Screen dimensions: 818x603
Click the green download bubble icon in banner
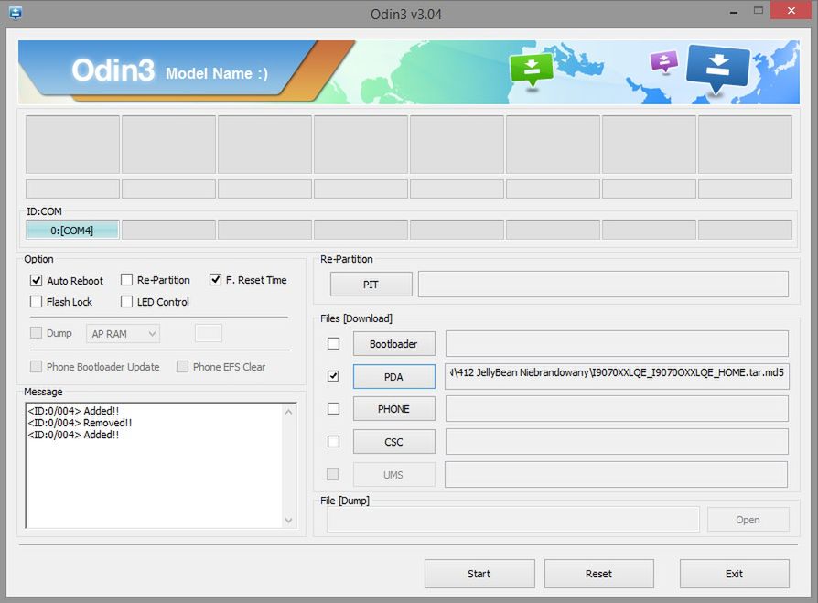531,70
